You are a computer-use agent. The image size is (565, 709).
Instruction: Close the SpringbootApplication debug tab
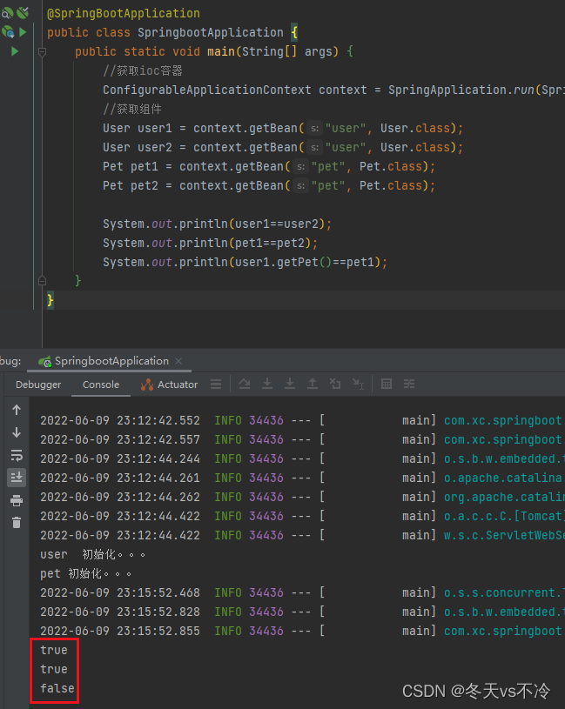178,361
